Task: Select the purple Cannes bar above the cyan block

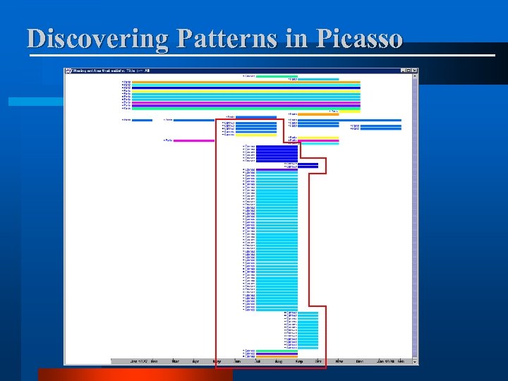Action: click(277, 169)
